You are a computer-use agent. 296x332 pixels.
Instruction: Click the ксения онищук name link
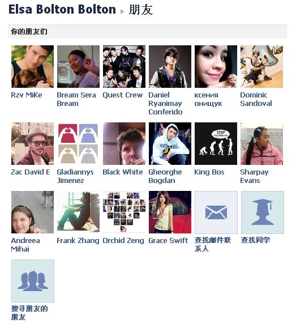click(208, 99)
